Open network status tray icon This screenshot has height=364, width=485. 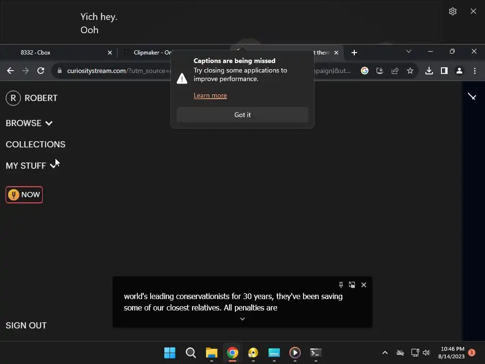point(415,353)
